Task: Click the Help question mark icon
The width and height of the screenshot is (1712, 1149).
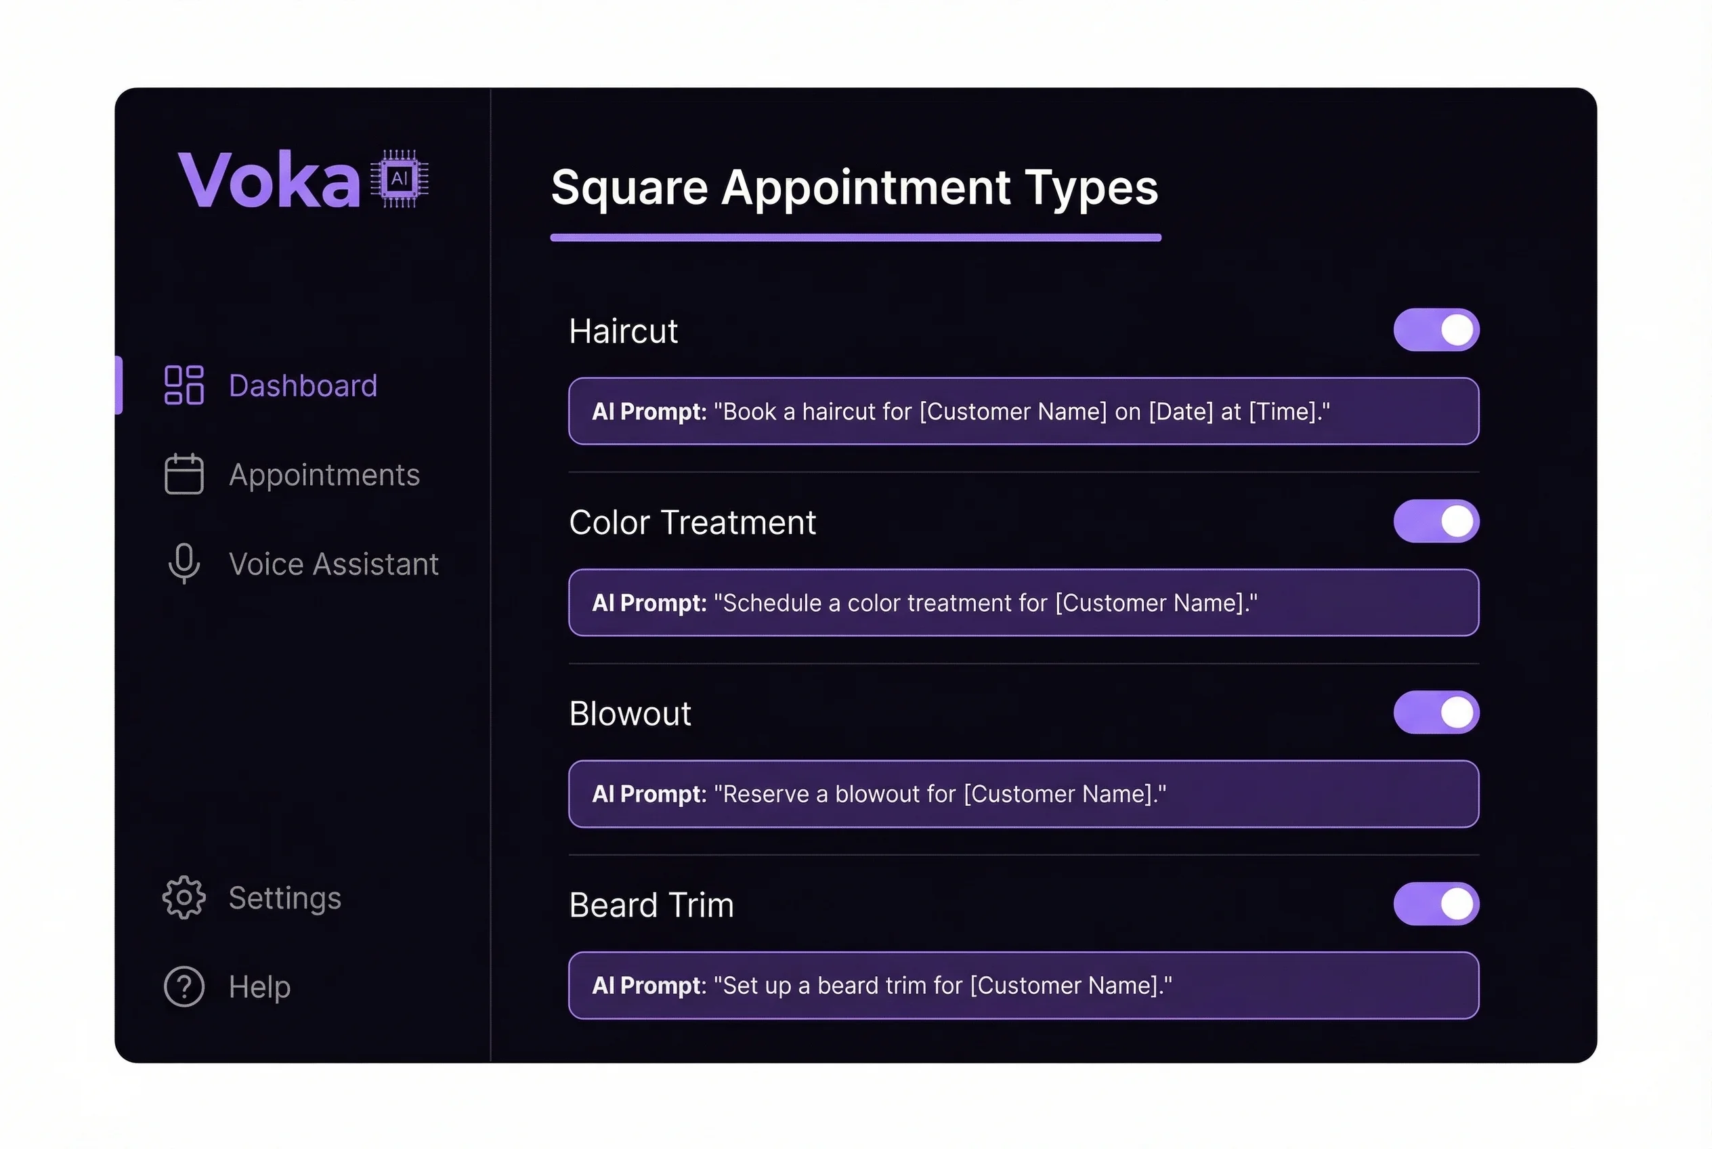Action: tap(184, 986)
